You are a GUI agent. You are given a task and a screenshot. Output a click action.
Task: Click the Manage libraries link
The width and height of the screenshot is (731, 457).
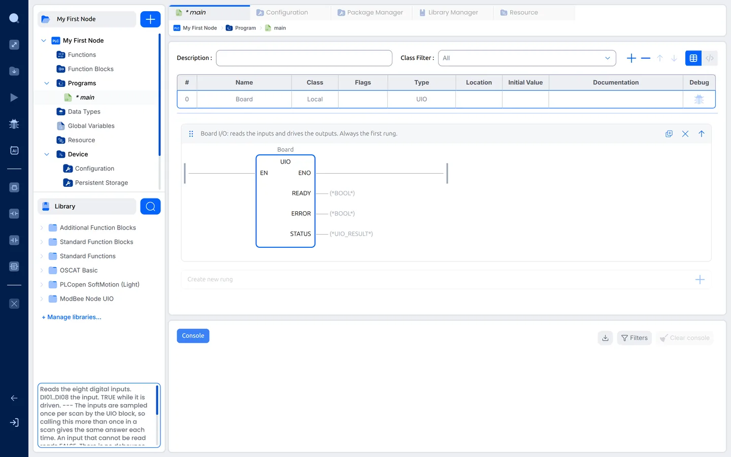pos(72,317)
